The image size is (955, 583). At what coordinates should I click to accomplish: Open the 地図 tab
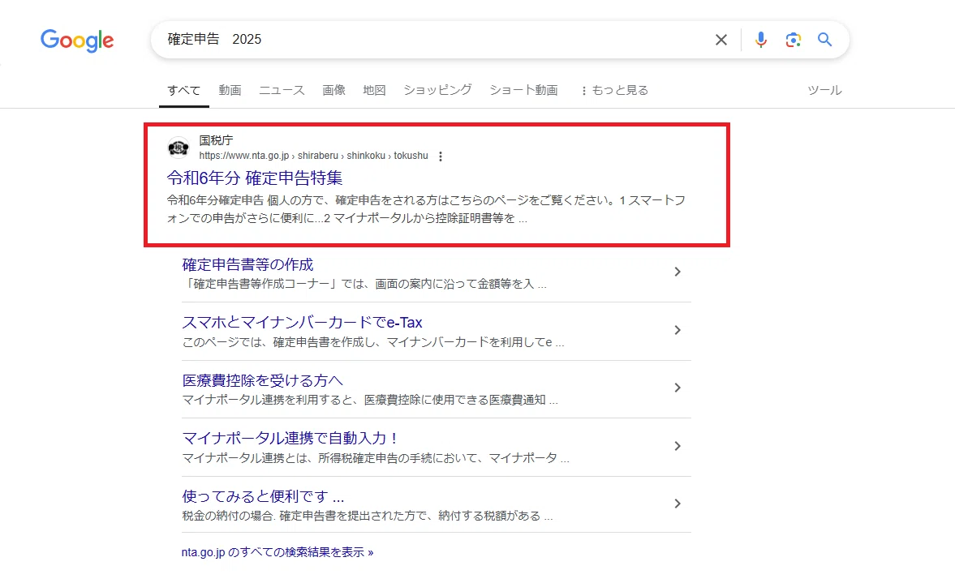pyautogui.click(x=375, y=90)
